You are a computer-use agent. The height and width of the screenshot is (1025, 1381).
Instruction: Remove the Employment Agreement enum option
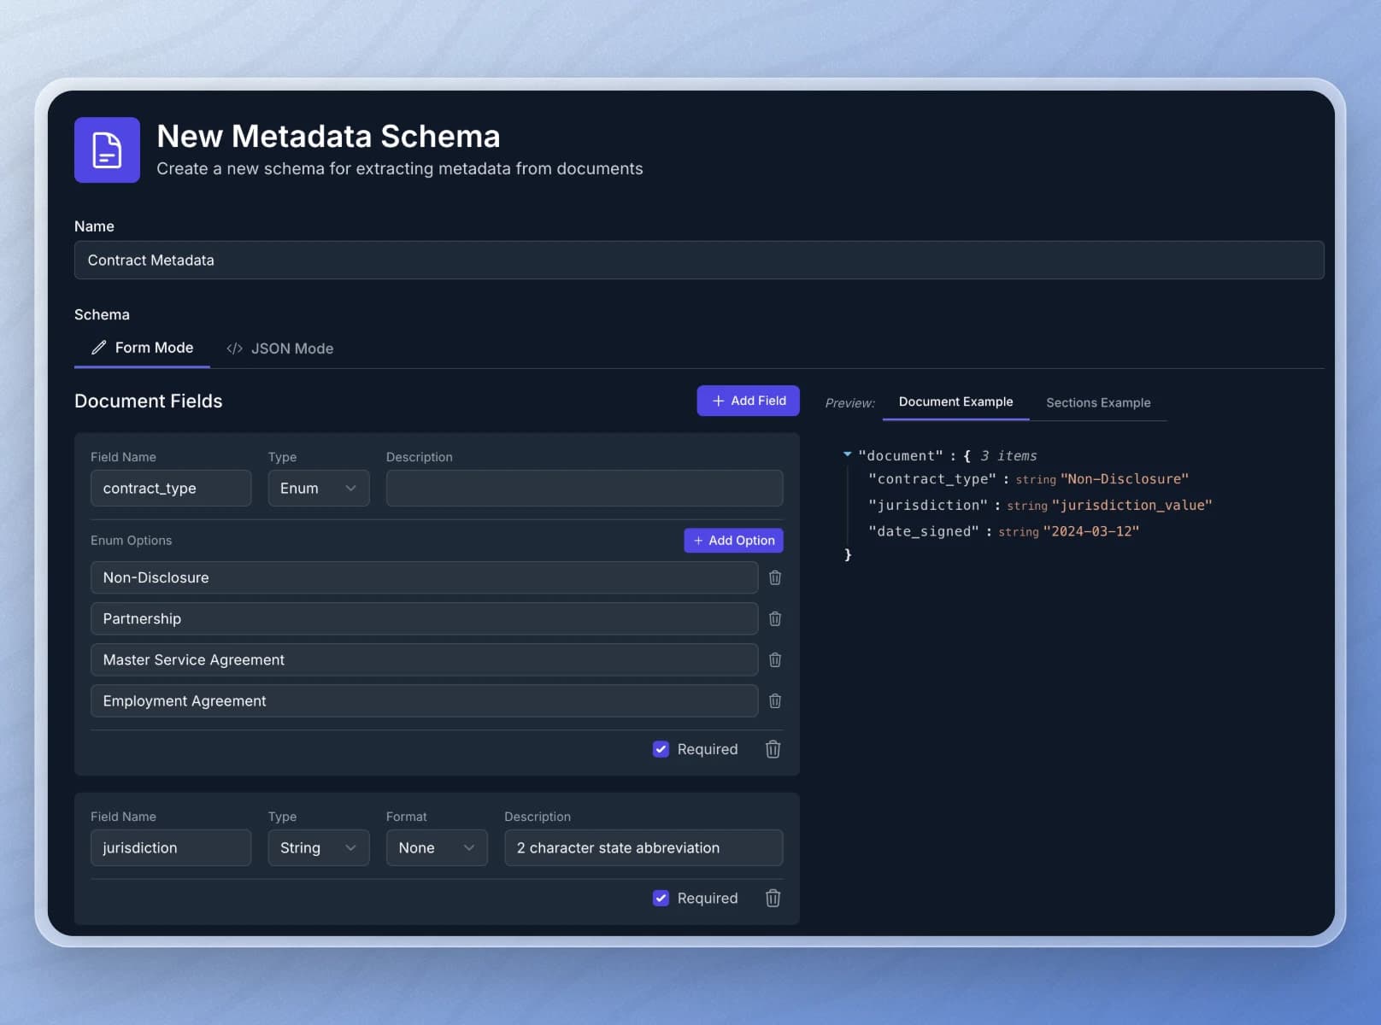click(774, 700)
